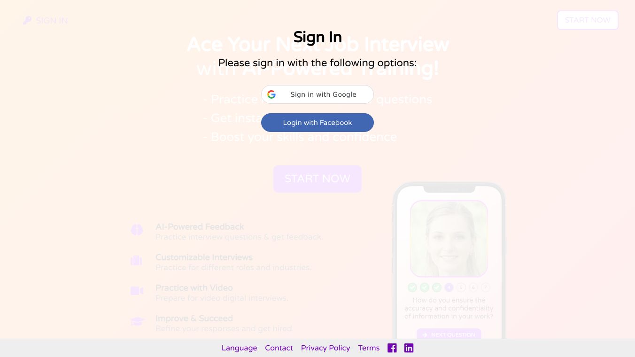Viewport: 635px width, 357px height.
Task: Click the woman's portrait on the phone
Action: [x=449, y=239]
